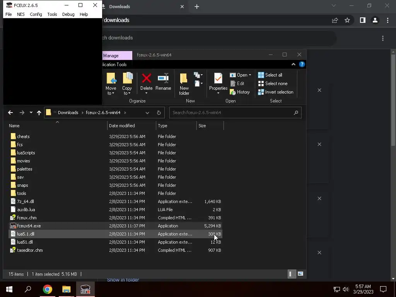Sort by Type column header

[176, 126]
